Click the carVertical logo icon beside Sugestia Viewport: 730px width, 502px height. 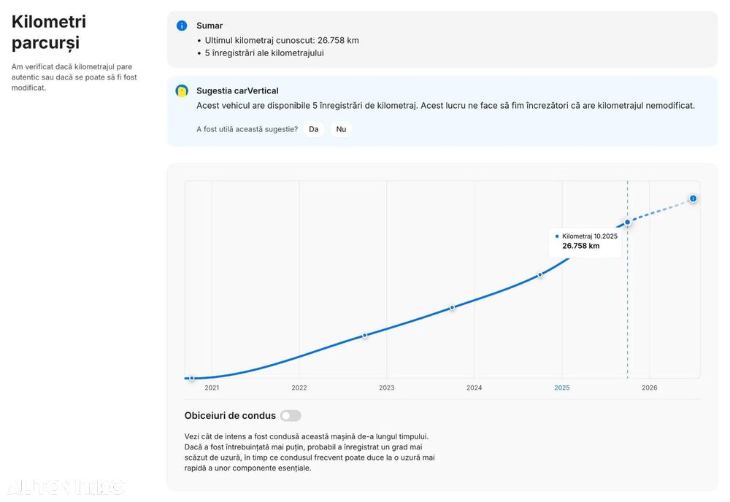point(182,90)
